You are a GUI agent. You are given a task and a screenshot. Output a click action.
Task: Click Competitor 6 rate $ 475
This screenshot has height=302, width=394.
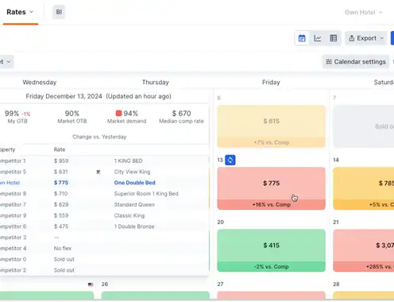pyautogui.click(x=61, y=226)
